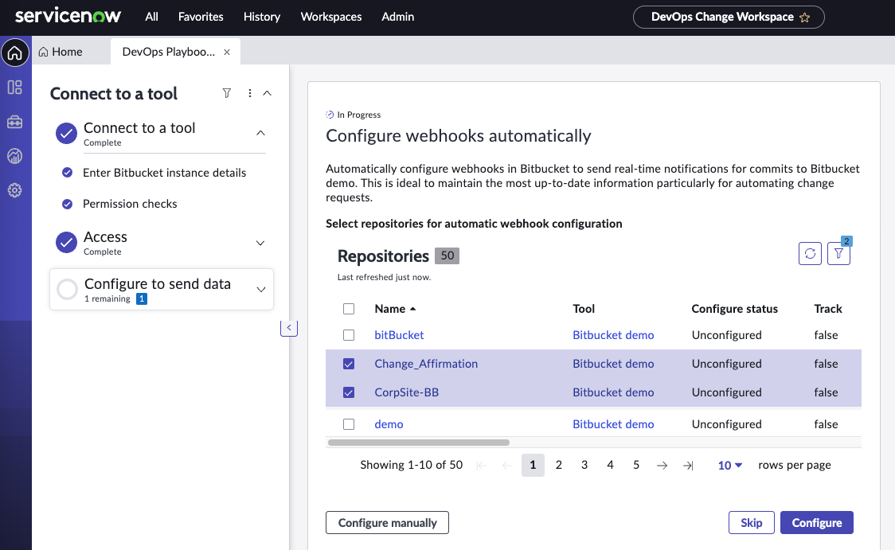The height and width of the screenshot is (550, 895).
Task: Open the All menu
Action: click(151, 17)
